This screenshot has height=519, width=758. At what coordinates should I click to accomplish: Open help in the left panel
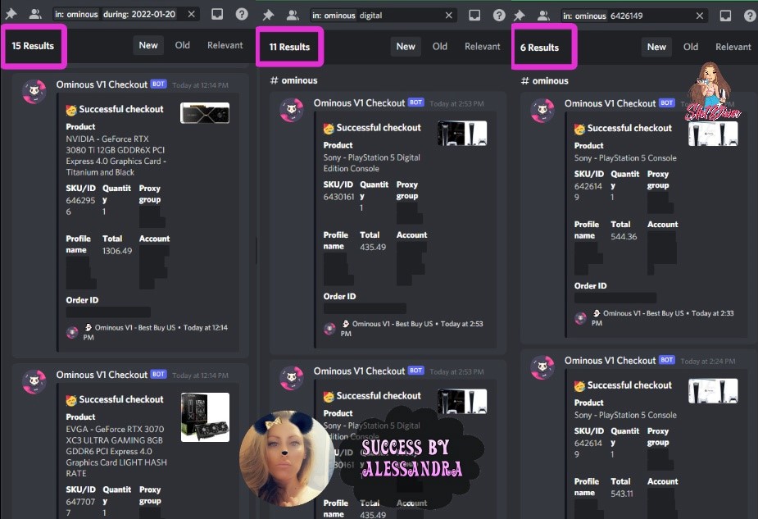coord(242,14)
